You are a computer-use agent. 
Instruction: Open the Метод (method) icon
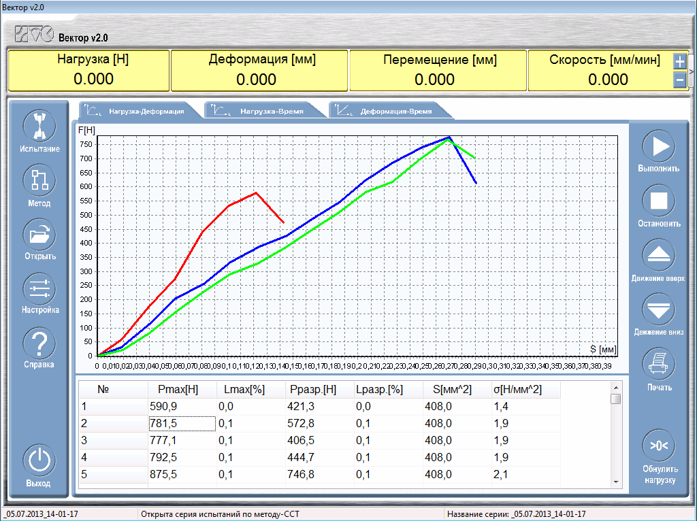pyautogui.click(x=39, y=180)
